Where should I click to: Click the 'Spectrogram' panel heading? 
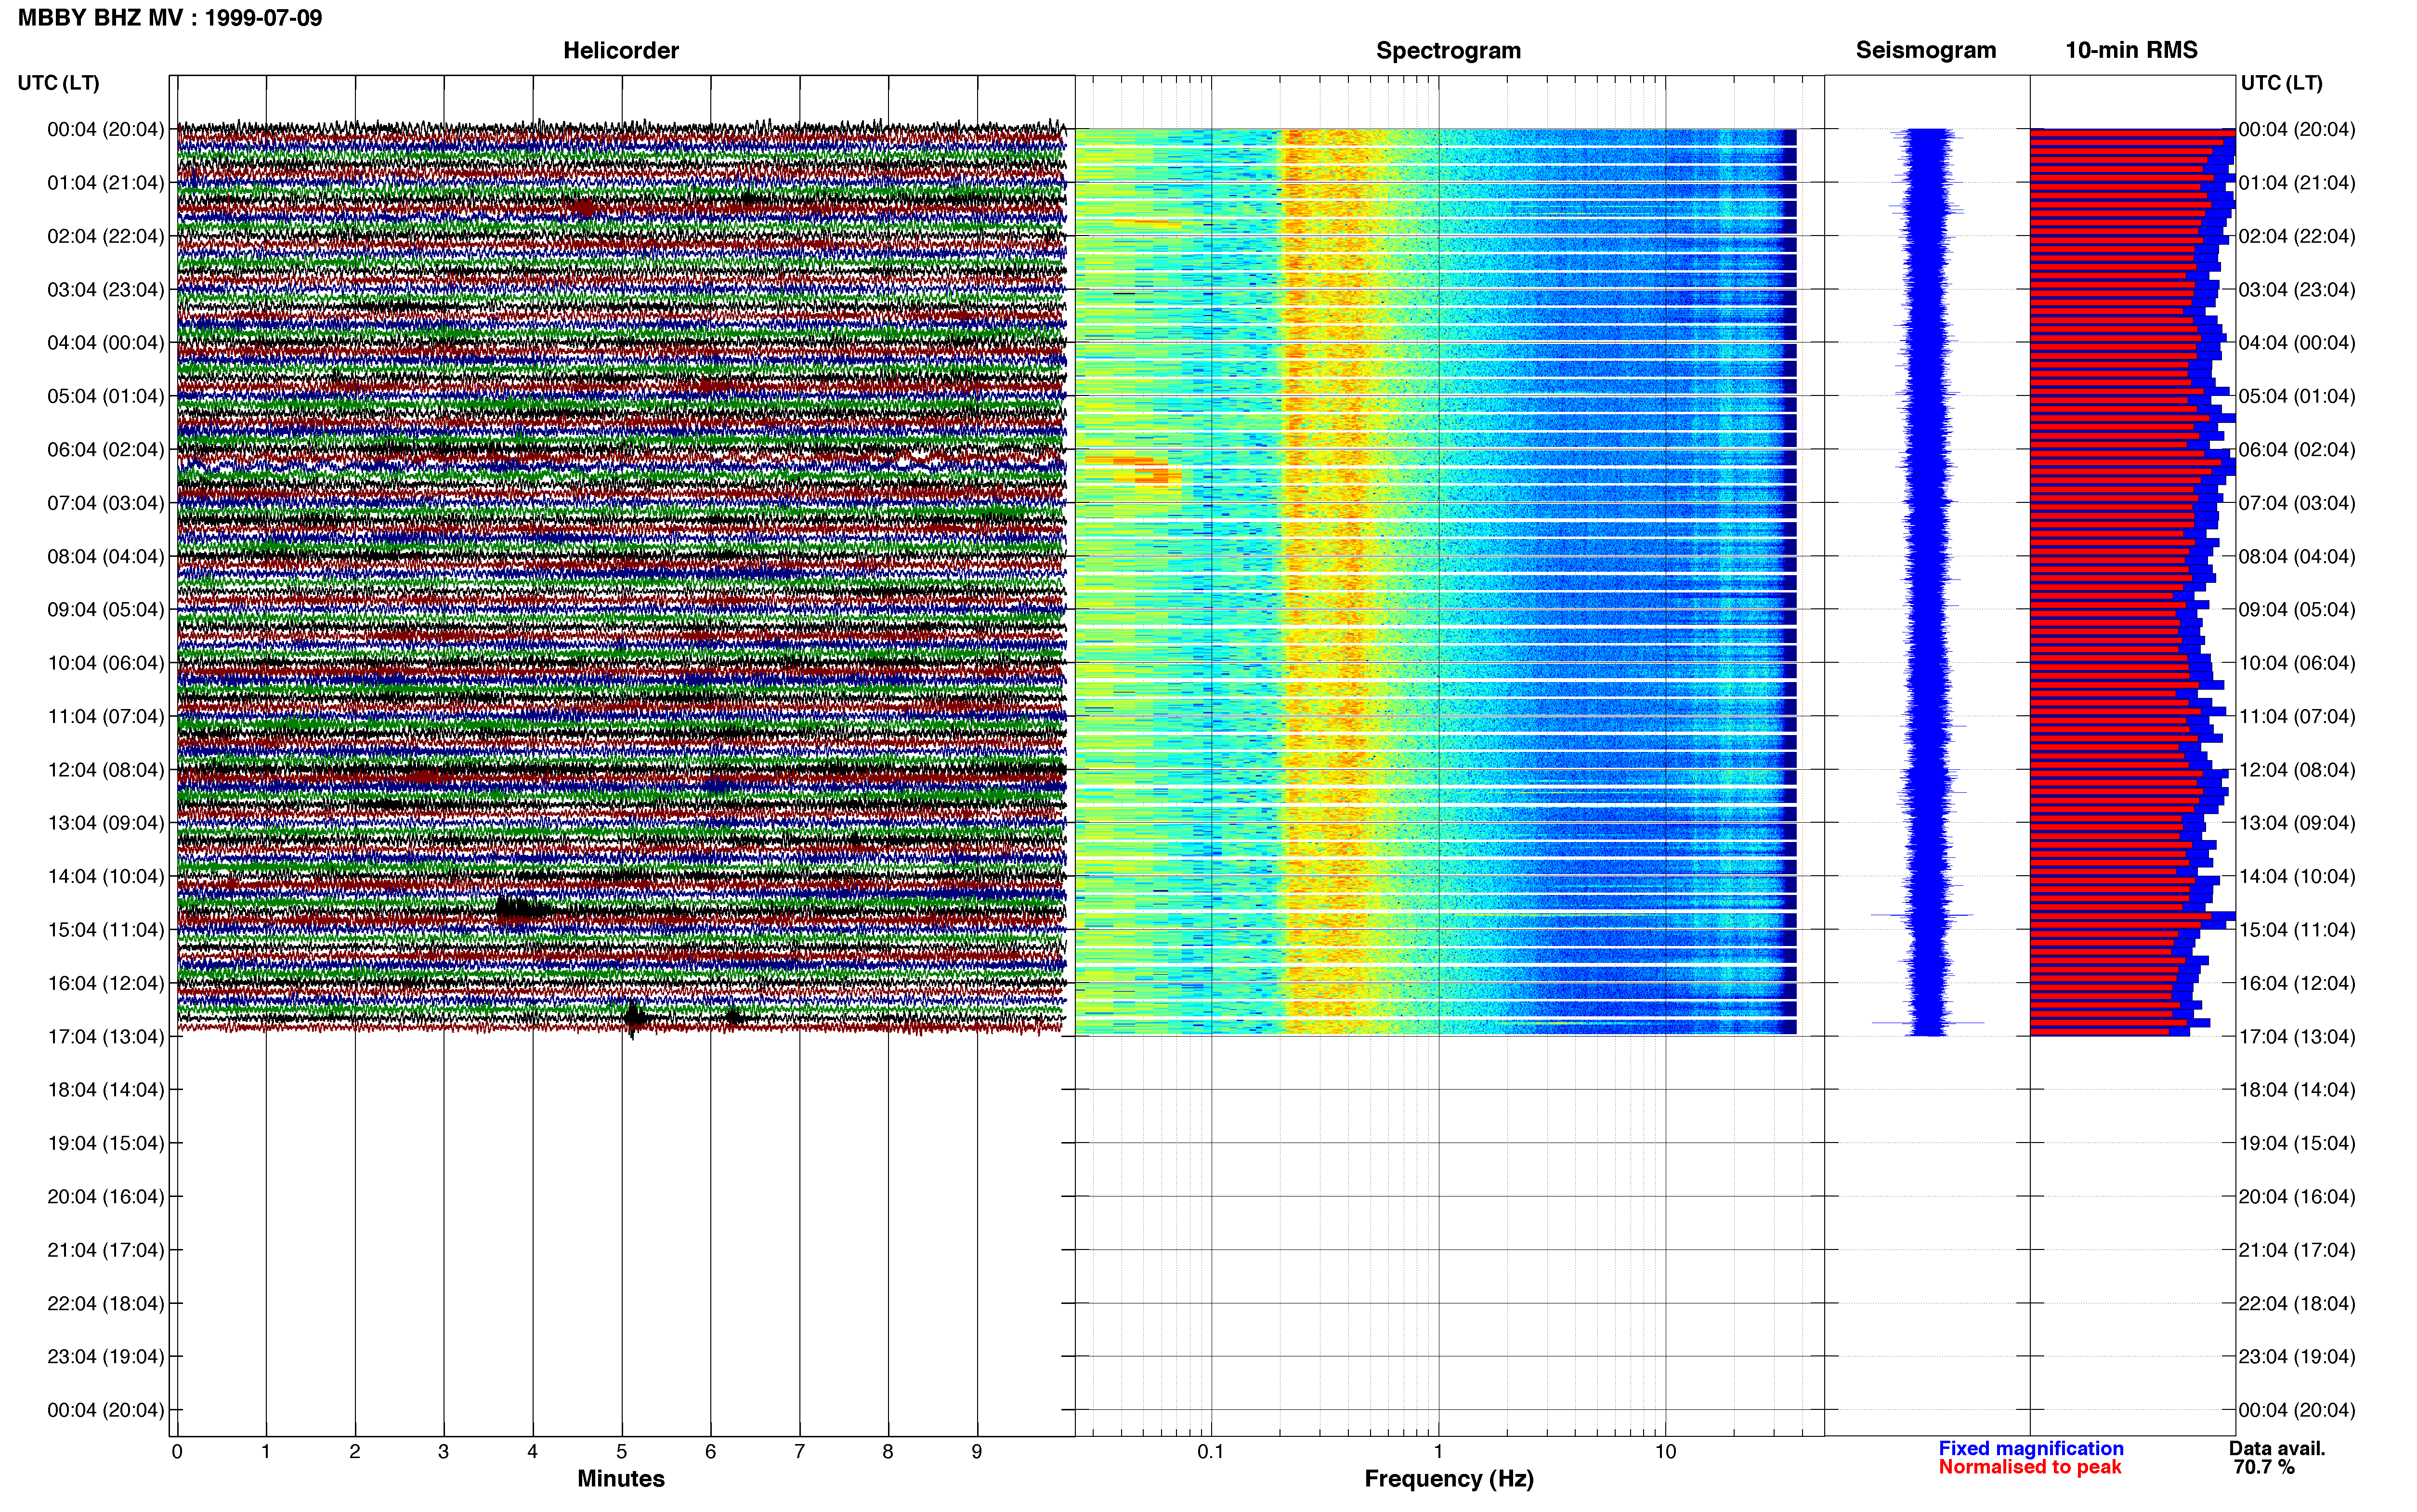[1449, 50]
